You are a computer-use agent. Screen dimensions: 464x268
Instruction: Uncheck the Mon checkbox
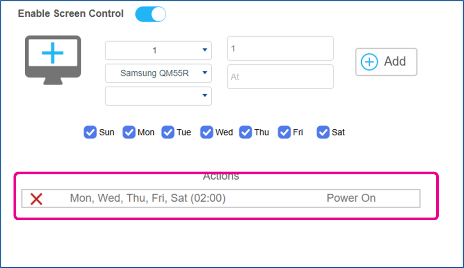[x=129, y=132]
